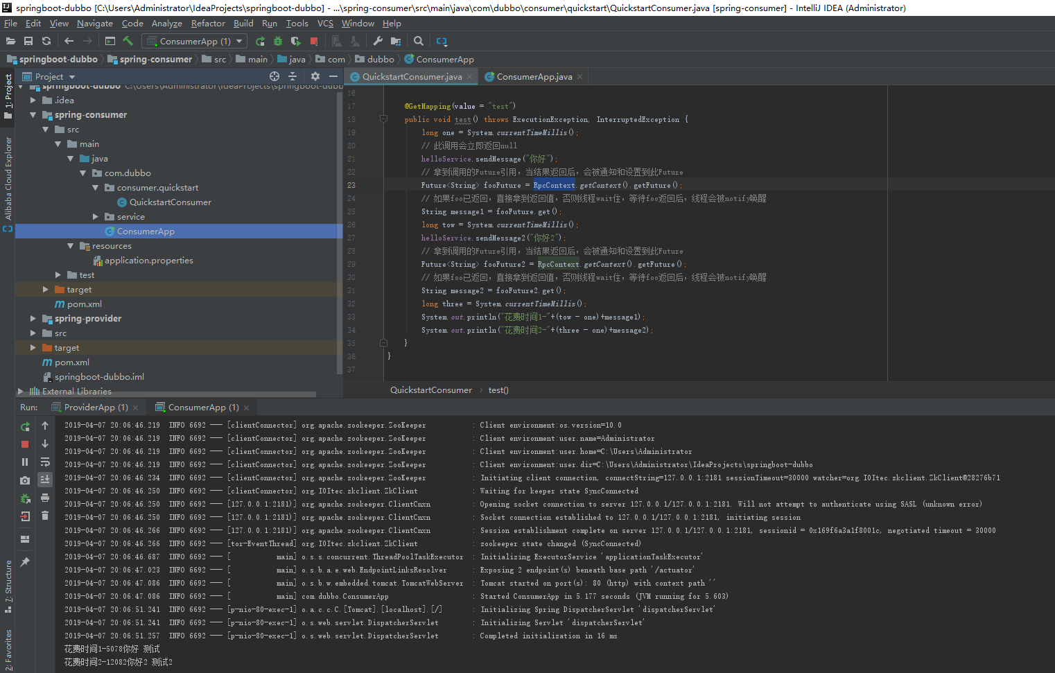Click the Alibaba Cloud toolbar icon
Screen dimensions: 1055x673
tap(442, 42)
